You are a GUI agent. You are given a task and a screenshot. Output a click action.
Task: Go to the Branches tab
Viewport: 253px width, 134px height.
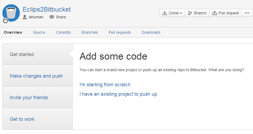[x=90, y=32]
